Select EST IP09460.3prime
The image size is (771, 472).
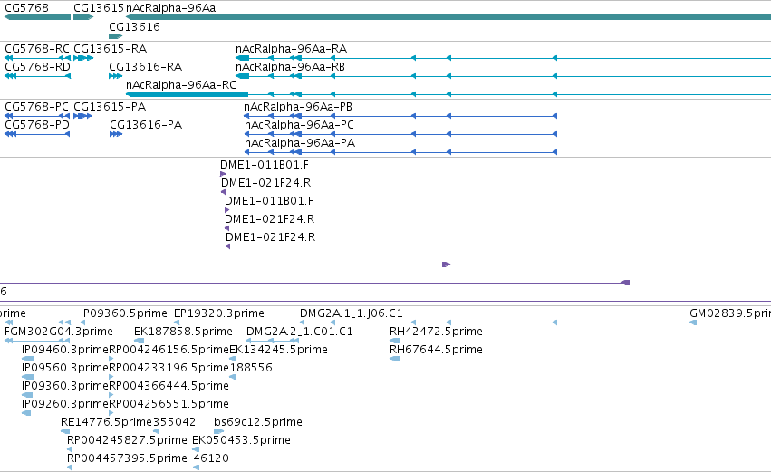pos(65,350)
